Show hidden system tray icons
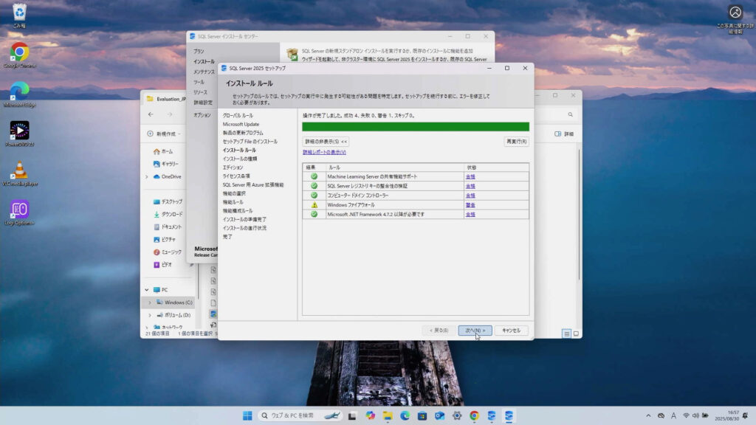The width and height of the screenshot is (756, 425). [648, 415]
